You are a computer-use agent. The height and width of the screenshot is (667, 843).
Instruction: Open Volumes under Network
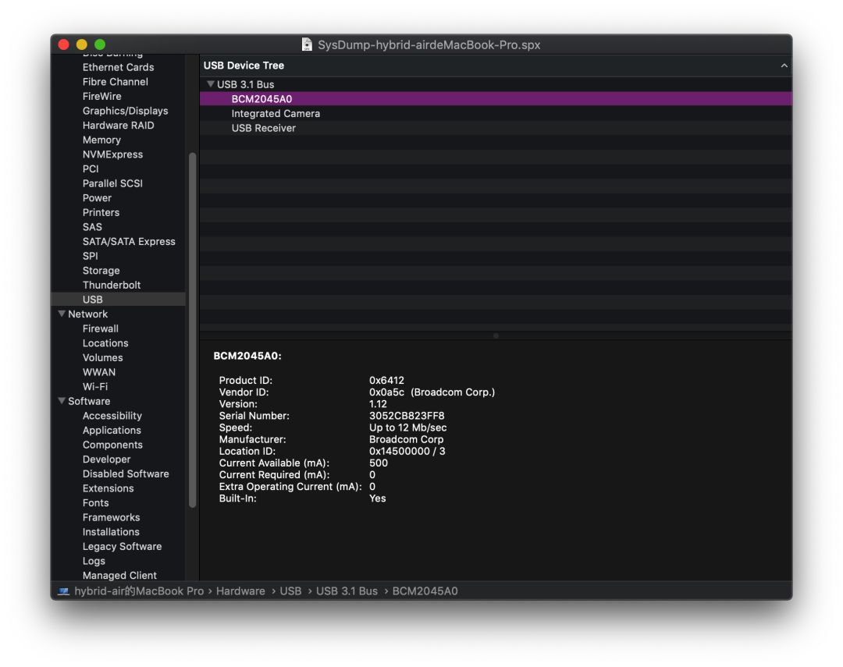103,357
